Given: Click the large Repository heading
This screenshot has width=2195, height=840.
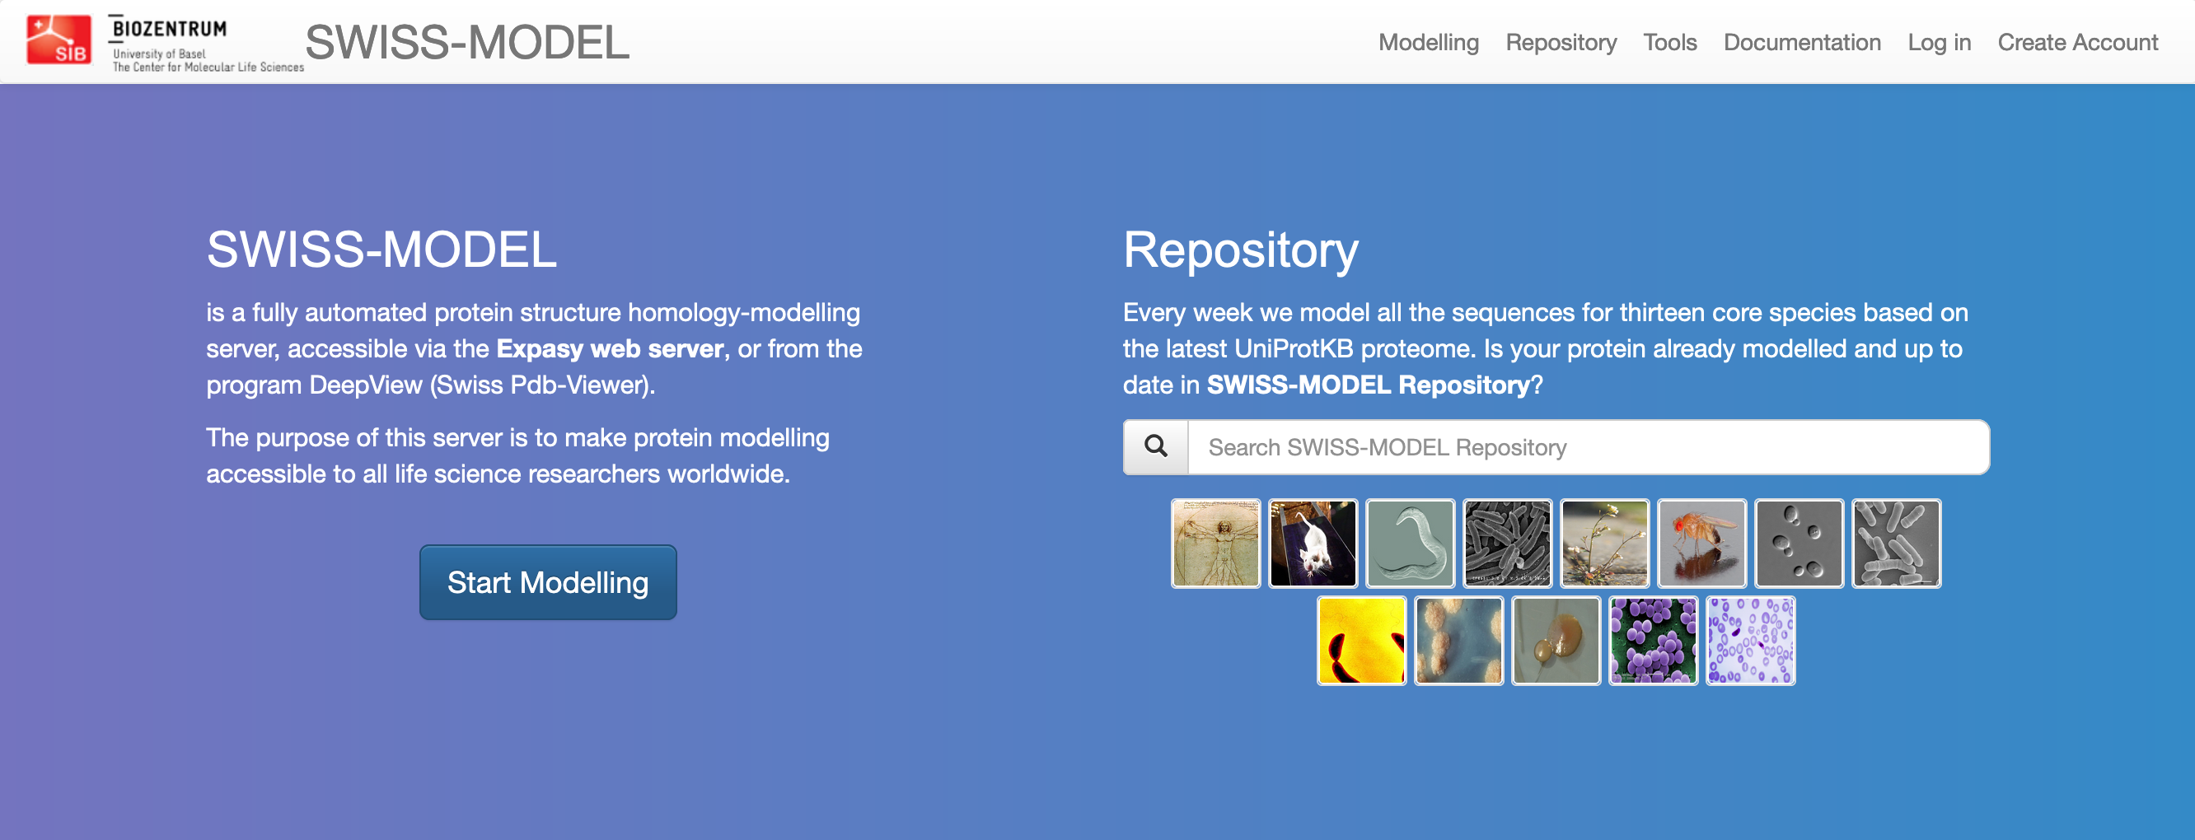Looking at the screenshot, I should point(1240,250).
